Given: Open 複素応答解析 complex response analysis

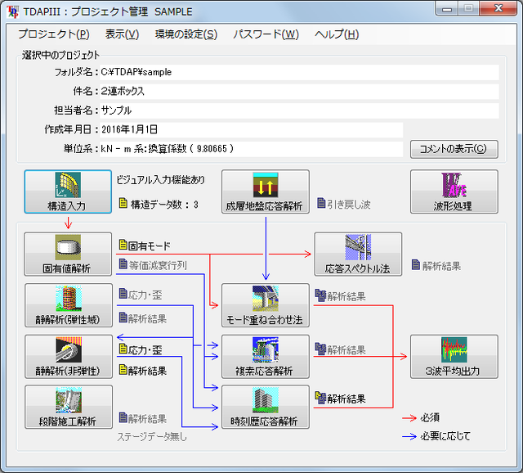Looking at the screenshot, I should pos(266,357).
